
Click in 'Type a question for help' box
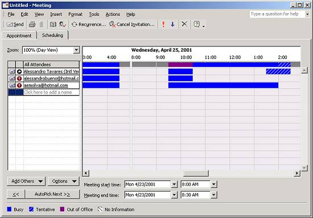(278, 14)
